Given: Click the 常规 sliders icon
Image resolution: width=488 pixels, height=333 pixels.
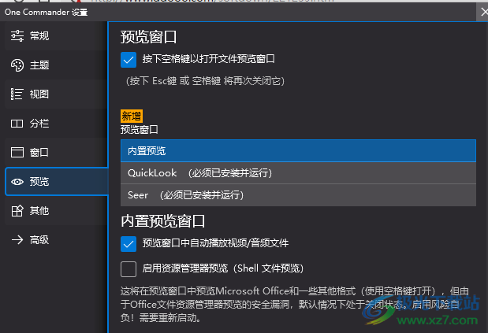Looking at the screenshot, I should coord(17,36).
